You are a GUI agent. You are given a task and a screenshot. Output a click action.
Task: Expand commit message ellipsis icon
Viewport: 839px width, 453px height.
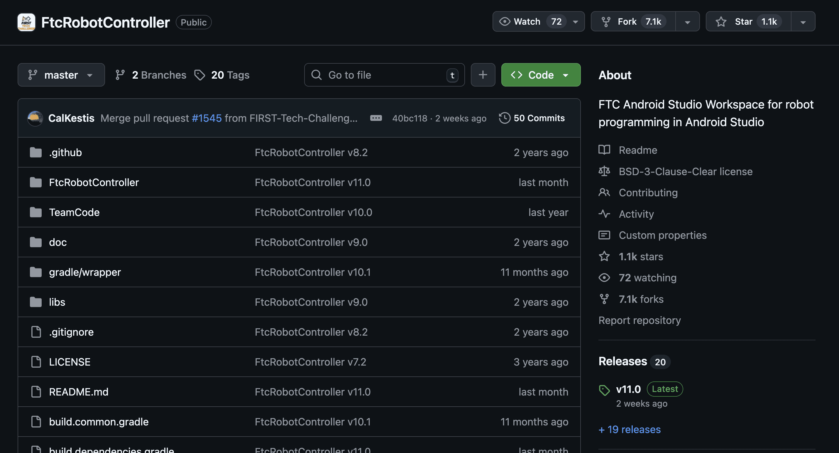click(x=376, y=118)
